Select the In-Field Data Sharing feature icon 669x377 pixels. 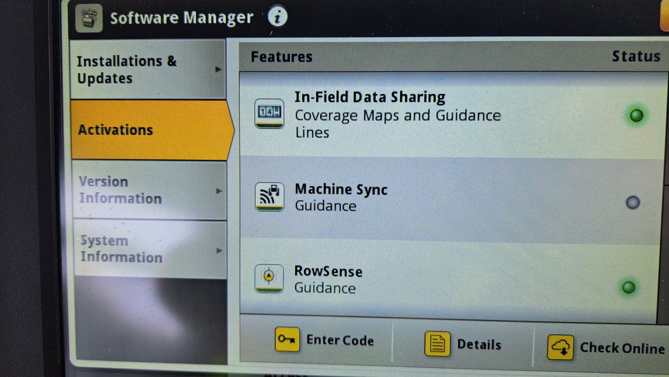click(x=269, y=113)
